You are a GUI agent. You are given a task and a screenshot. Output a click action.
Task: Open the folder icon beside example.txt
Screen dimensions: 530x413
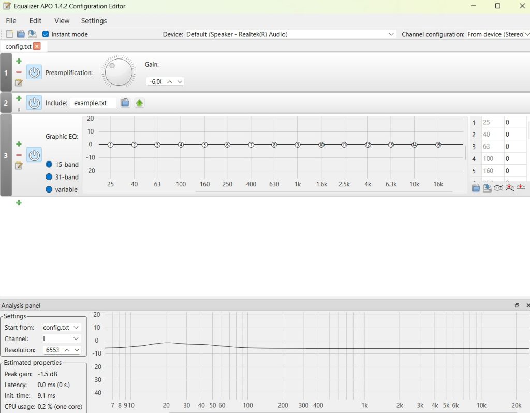point(125,103)
